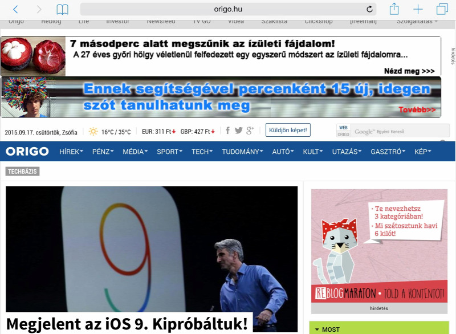Screen dimensions: 456x334
Task: Click the EUR: 311 Ft exchange rate
Action: pos(158,132)
